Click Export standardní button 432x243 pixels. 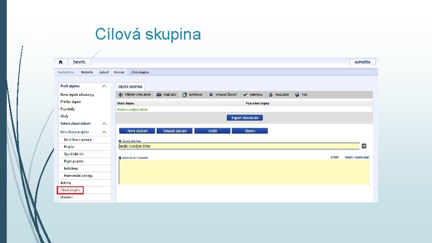245,118
